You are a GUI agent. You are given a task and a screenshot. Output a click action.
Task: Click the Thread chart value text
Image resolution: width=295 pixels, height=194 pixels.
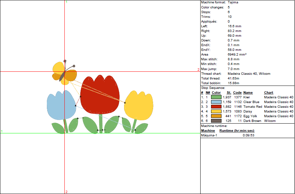[x=249, y=74]
